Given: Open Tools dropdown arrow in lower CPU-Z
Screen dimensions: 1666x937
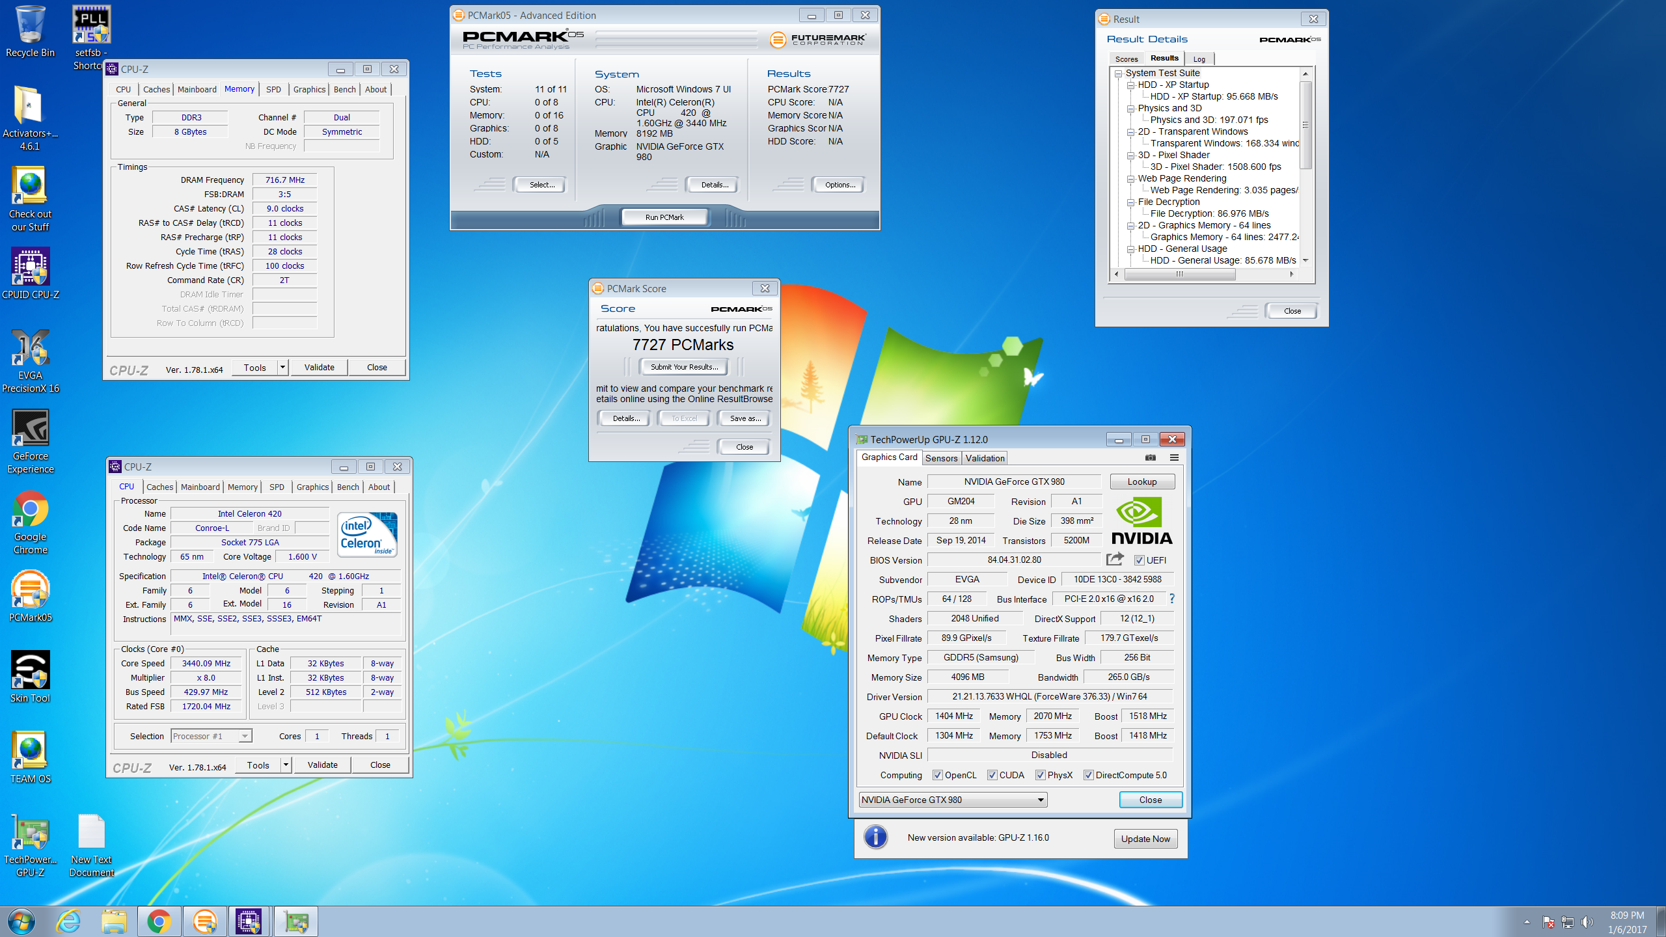Looking at the screenshot, I should [x=286, y=765].
